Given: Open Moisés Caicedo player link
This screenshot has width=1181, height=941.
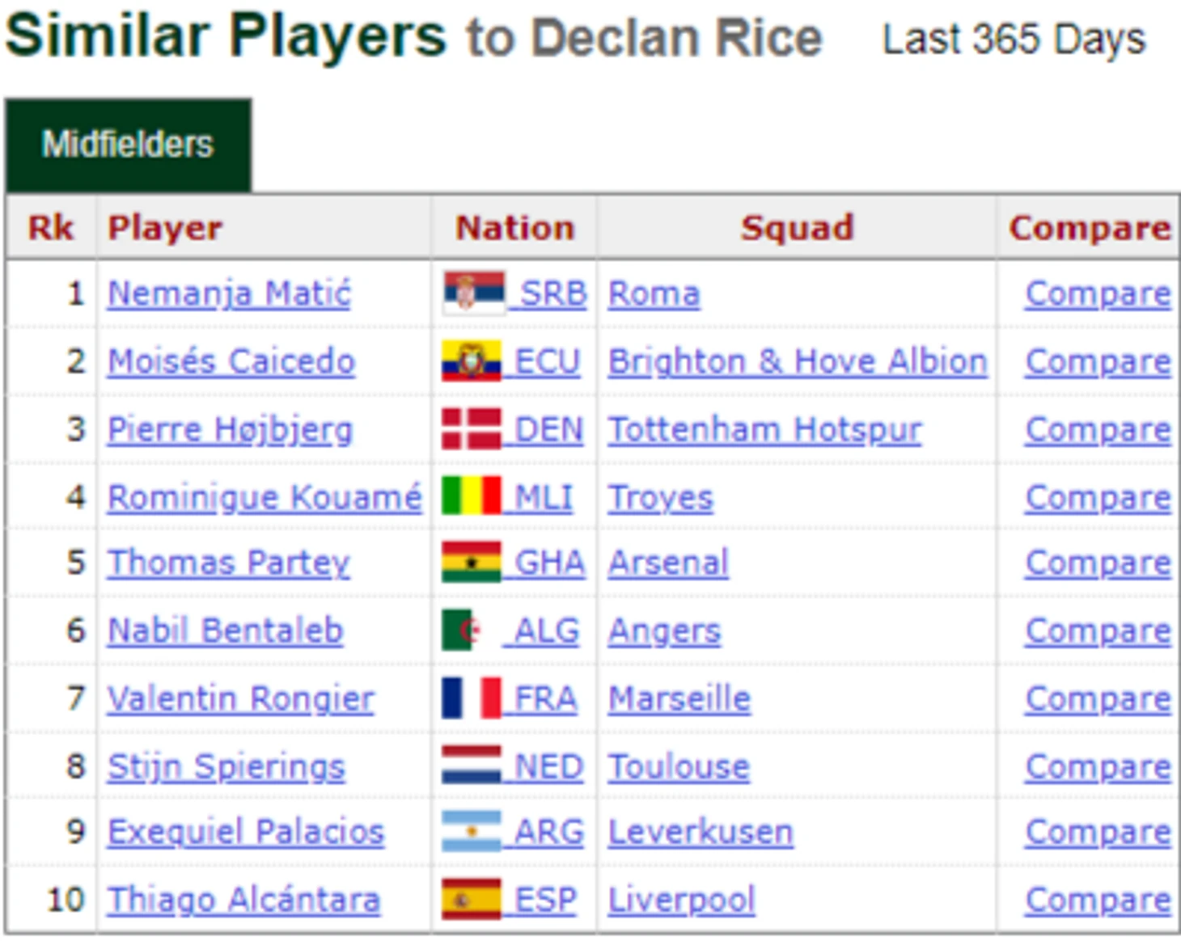Looking at the screenshot, I should 231,361.
